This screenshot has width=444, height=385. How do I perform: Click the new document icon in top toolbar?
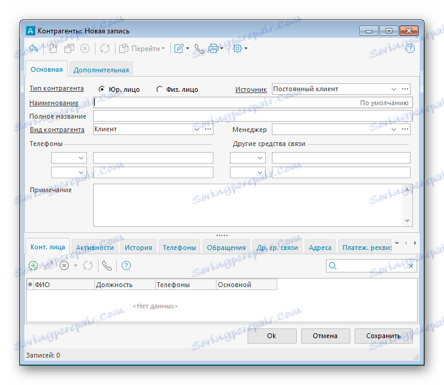click(53, 49)
